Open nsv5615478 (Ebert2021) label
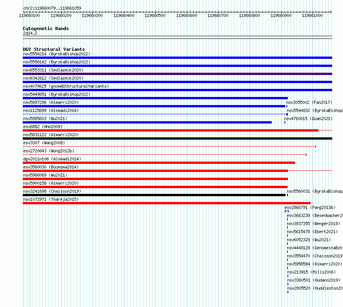This screenshot has width=343, height=307. click(312, 232)
